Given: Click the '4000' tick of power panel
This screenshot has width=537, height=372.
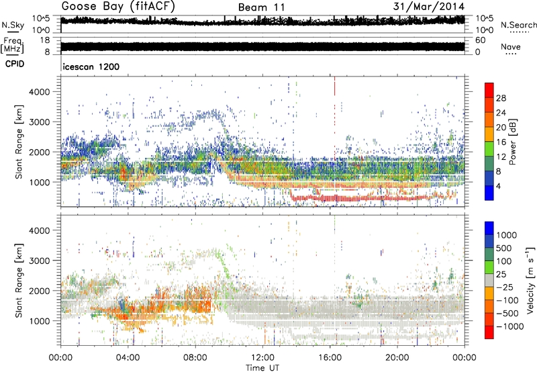Looking at the screenshot, I should click(40, 92).
